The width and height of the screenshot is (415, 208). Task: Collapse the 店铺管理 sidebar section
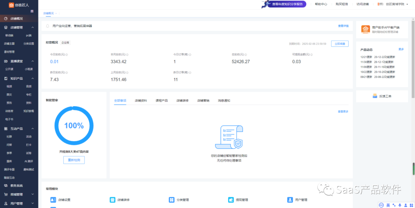(32, 28)
